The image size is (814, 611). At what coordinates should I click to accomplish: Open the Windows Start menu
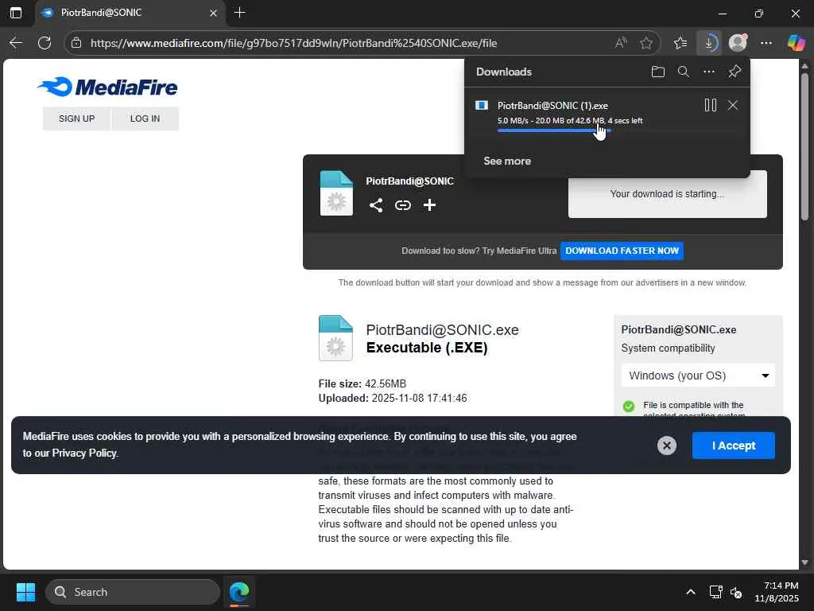(x=25, y=592)
